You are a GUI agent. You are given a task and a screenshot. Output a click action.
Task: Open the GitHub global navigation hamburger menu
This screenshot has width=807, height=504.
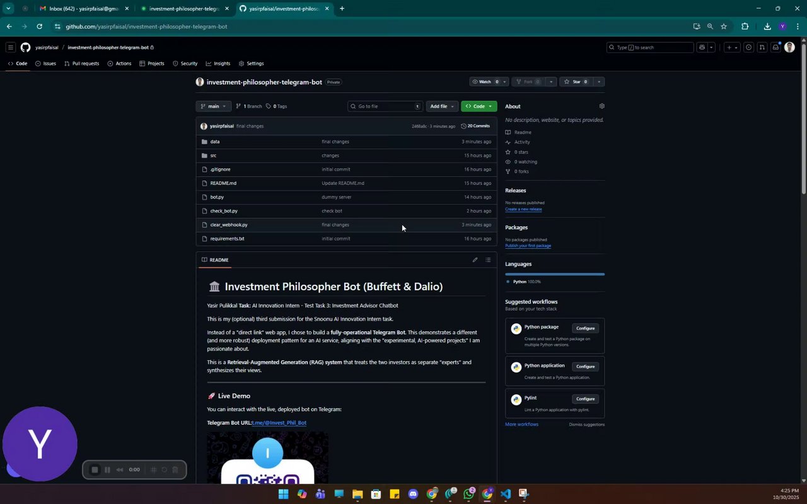tap(11, 47)
